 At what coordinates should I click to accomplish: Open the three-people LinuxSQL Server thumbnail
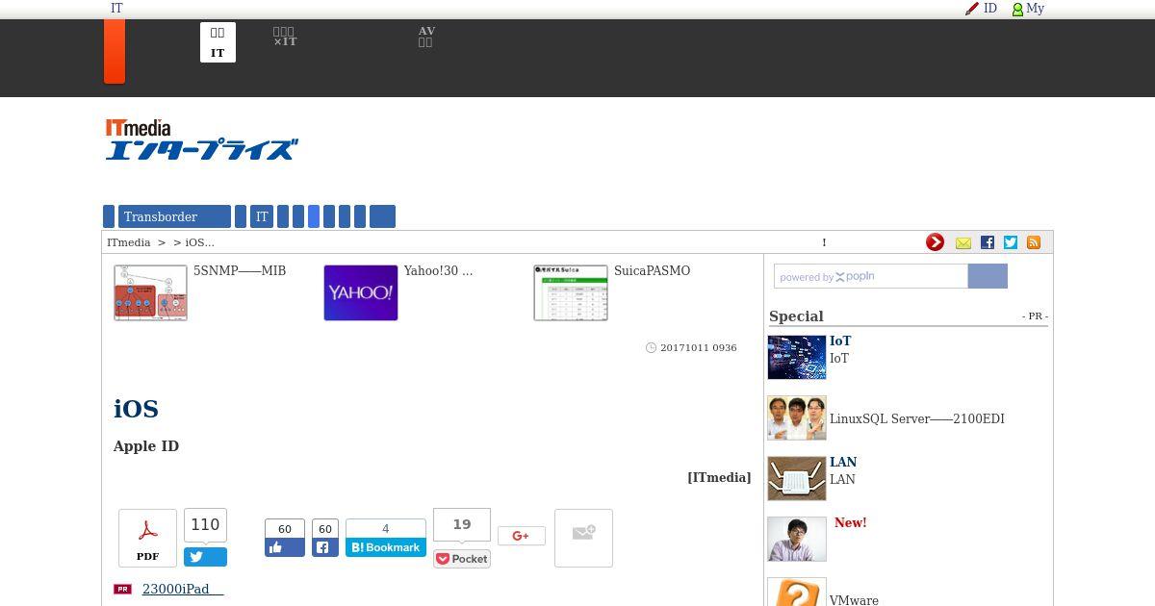(x=797, y=417)
